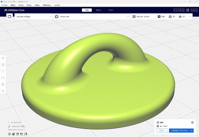The image size is (199, 137).
Task: Collapse the object list panel
Action: click(x=9, y=123)
